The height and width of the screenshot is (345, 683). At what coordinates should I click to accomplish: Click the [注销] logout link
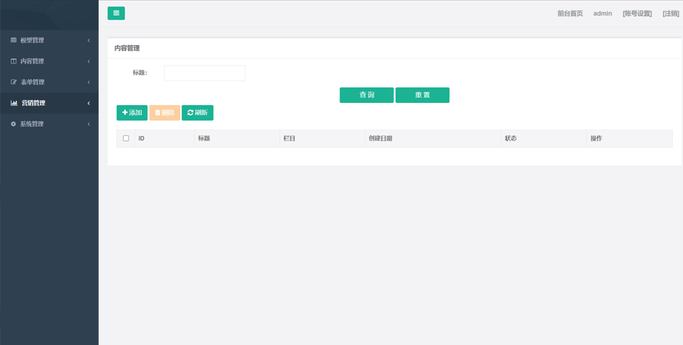671,14
